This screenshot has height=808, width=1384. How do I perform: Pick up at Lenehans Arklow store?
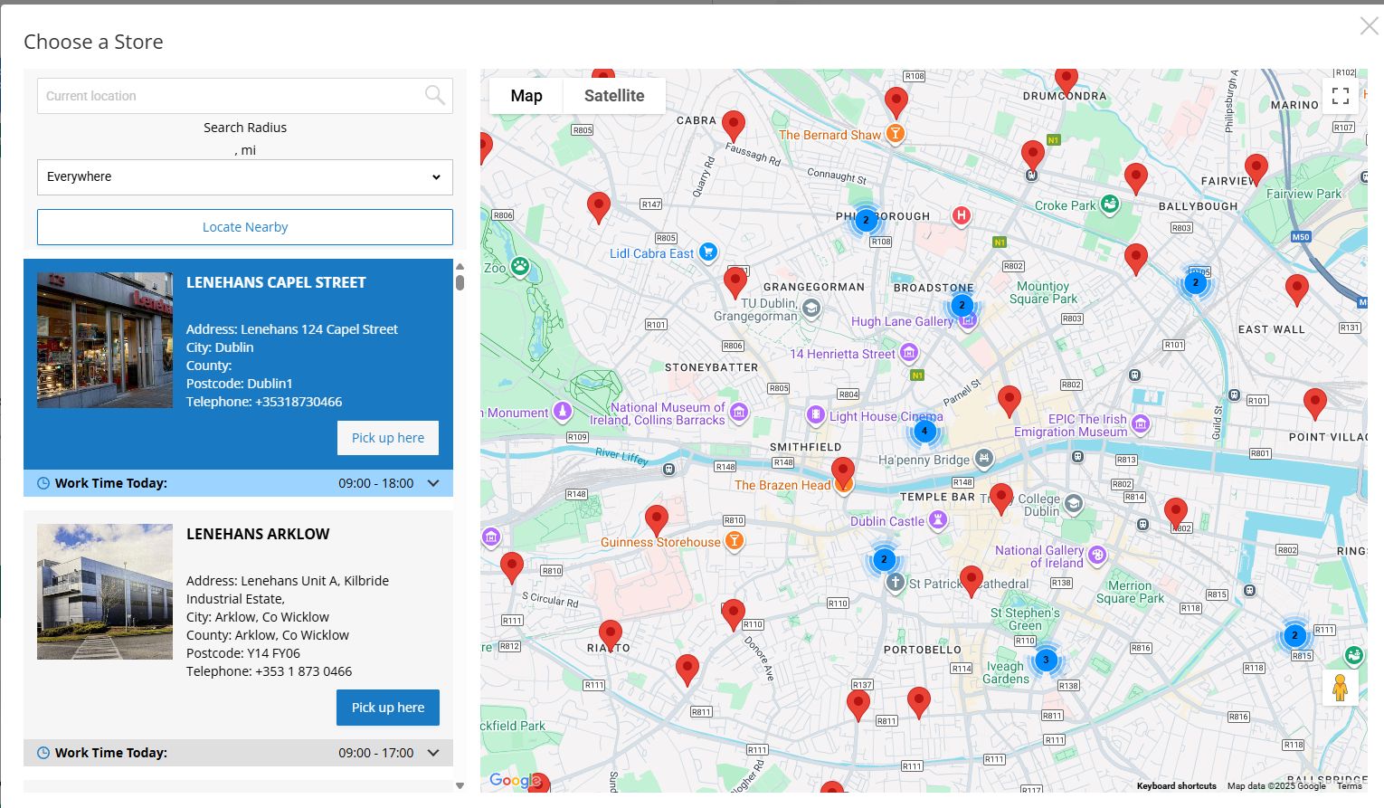pyautogui.click(x=387, y=708)
